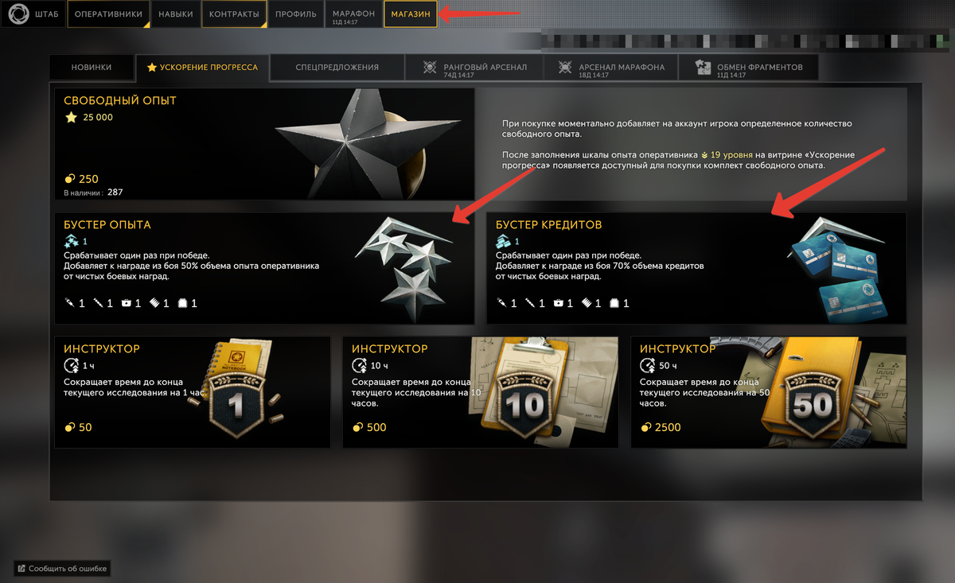The width and height of the screenshot is (955, 583).
Task: Select the Ускорение прогресса tab
Action: [202, 68]
